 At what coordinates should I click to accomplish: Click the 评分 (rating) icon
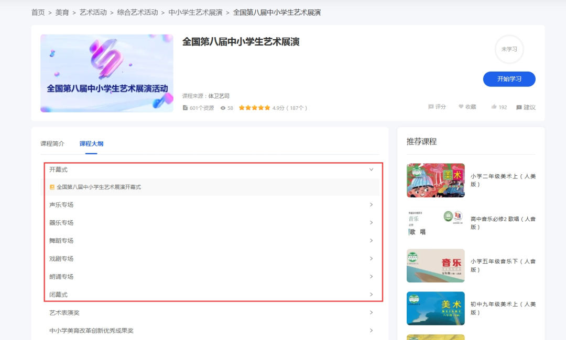[430, 107]
